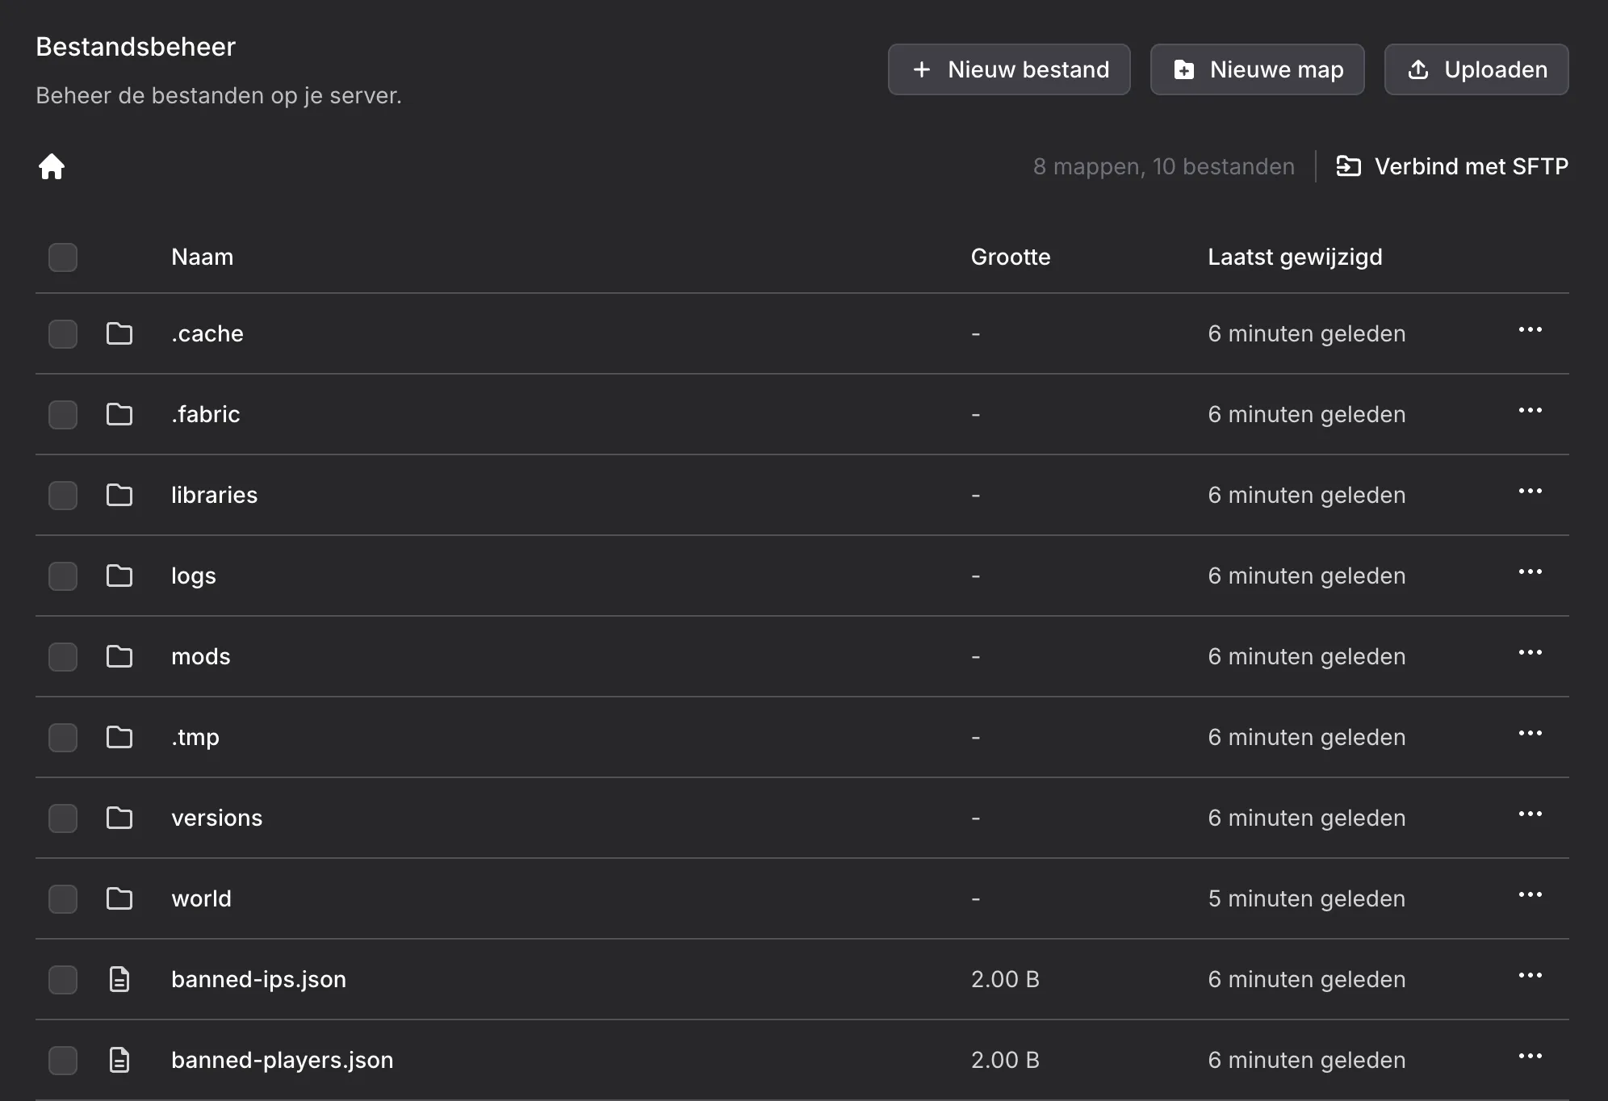The width and height of the screenshot is (1608, 1101).
Task: Click the Laatst gewijzigd column header
Action: (x=1296, y=257)
